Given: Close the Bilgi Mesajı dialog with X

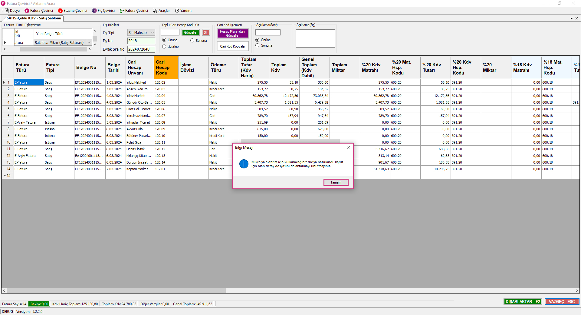Looking at the screenshot, I should click(x=348, y=147).
